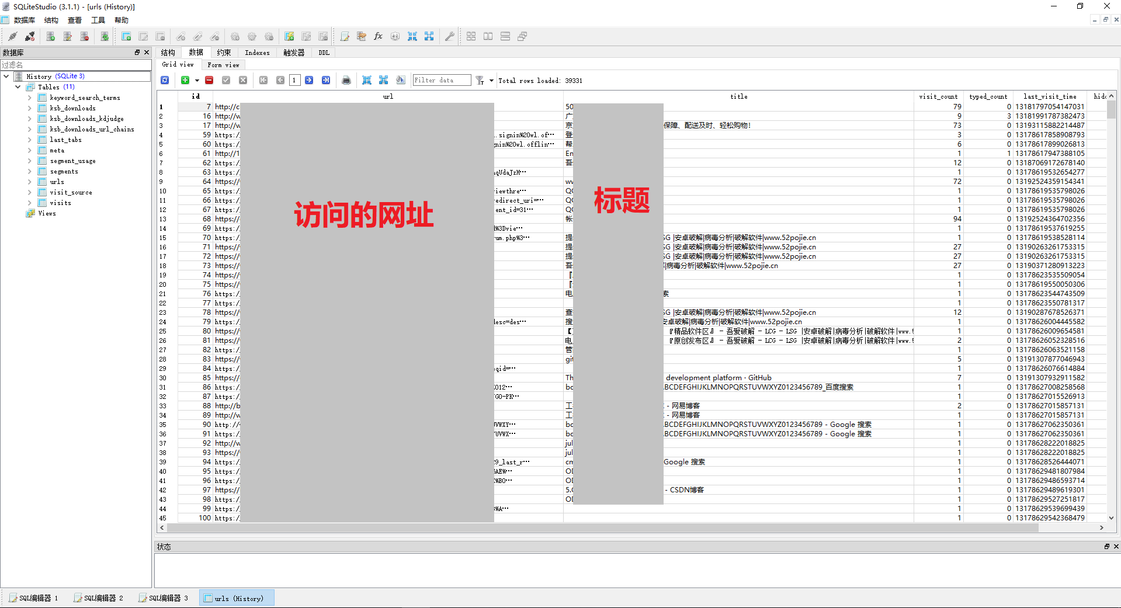Viewport: 1121px width, 608px height.
Task: Click the Disconnect from database icon
Action: pyautogui.click(x=29, y=36)
